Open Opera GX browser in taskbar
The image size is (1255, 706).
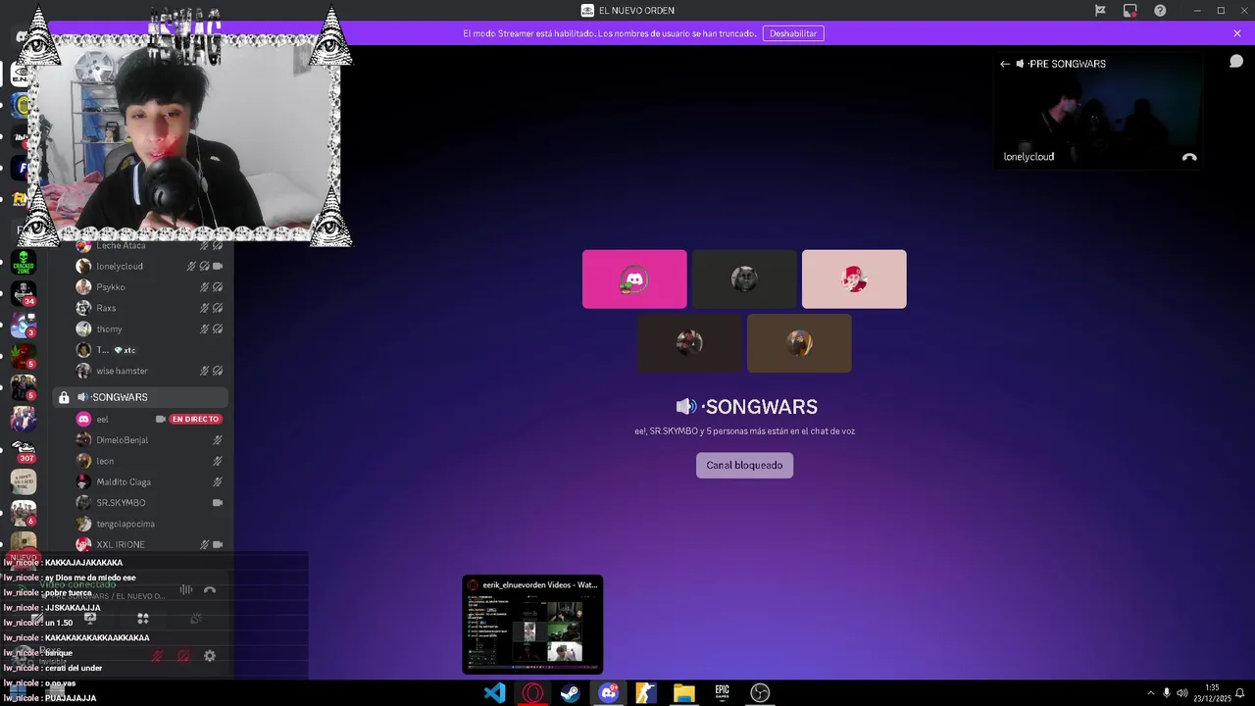coord(532,693)
